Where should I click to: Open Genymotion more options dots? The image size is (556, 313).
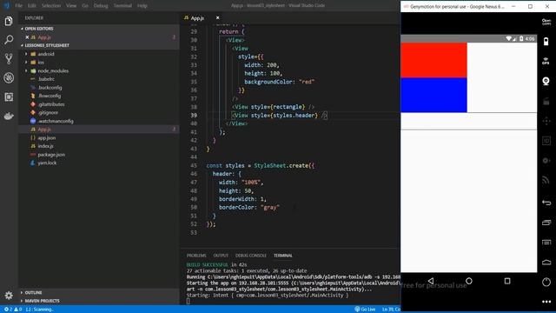click(x=546, y=302)
